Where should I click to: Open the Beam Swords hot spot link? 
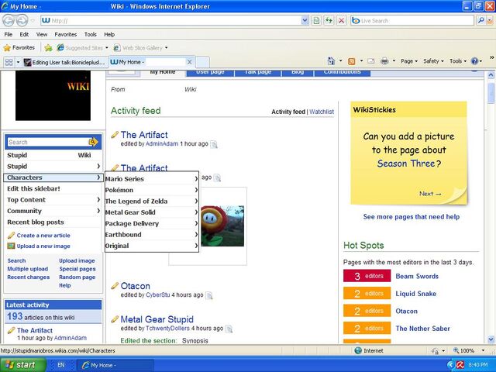[x=417, y=276]
